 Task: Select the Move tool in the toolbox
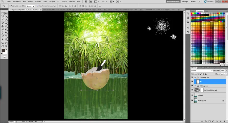pos(6,13)
